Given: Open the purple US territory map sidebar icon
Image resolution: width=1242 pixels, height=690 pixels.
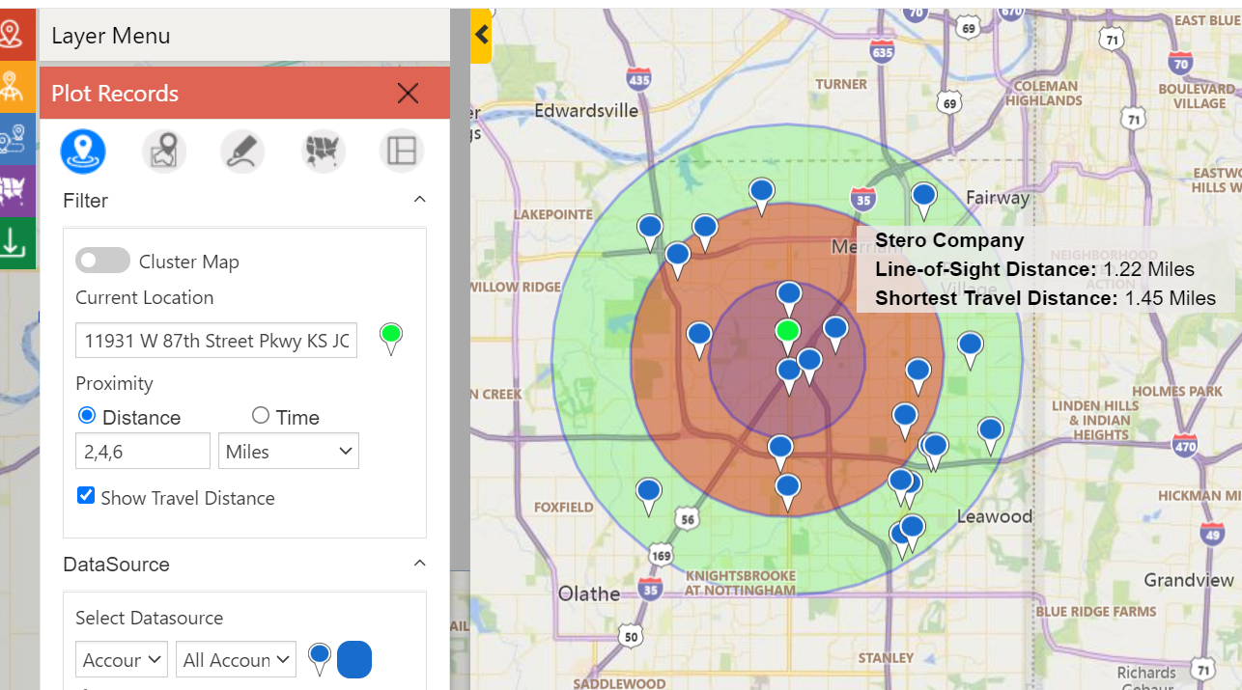Looking at the screenshot, I should click(14, 191).
